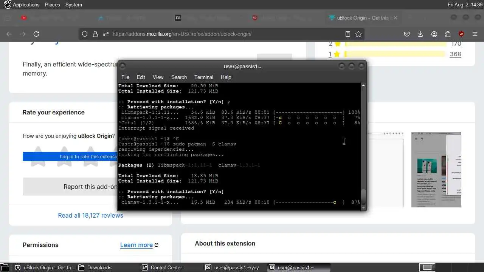Click the Learn more permissions link

[139, 245]
